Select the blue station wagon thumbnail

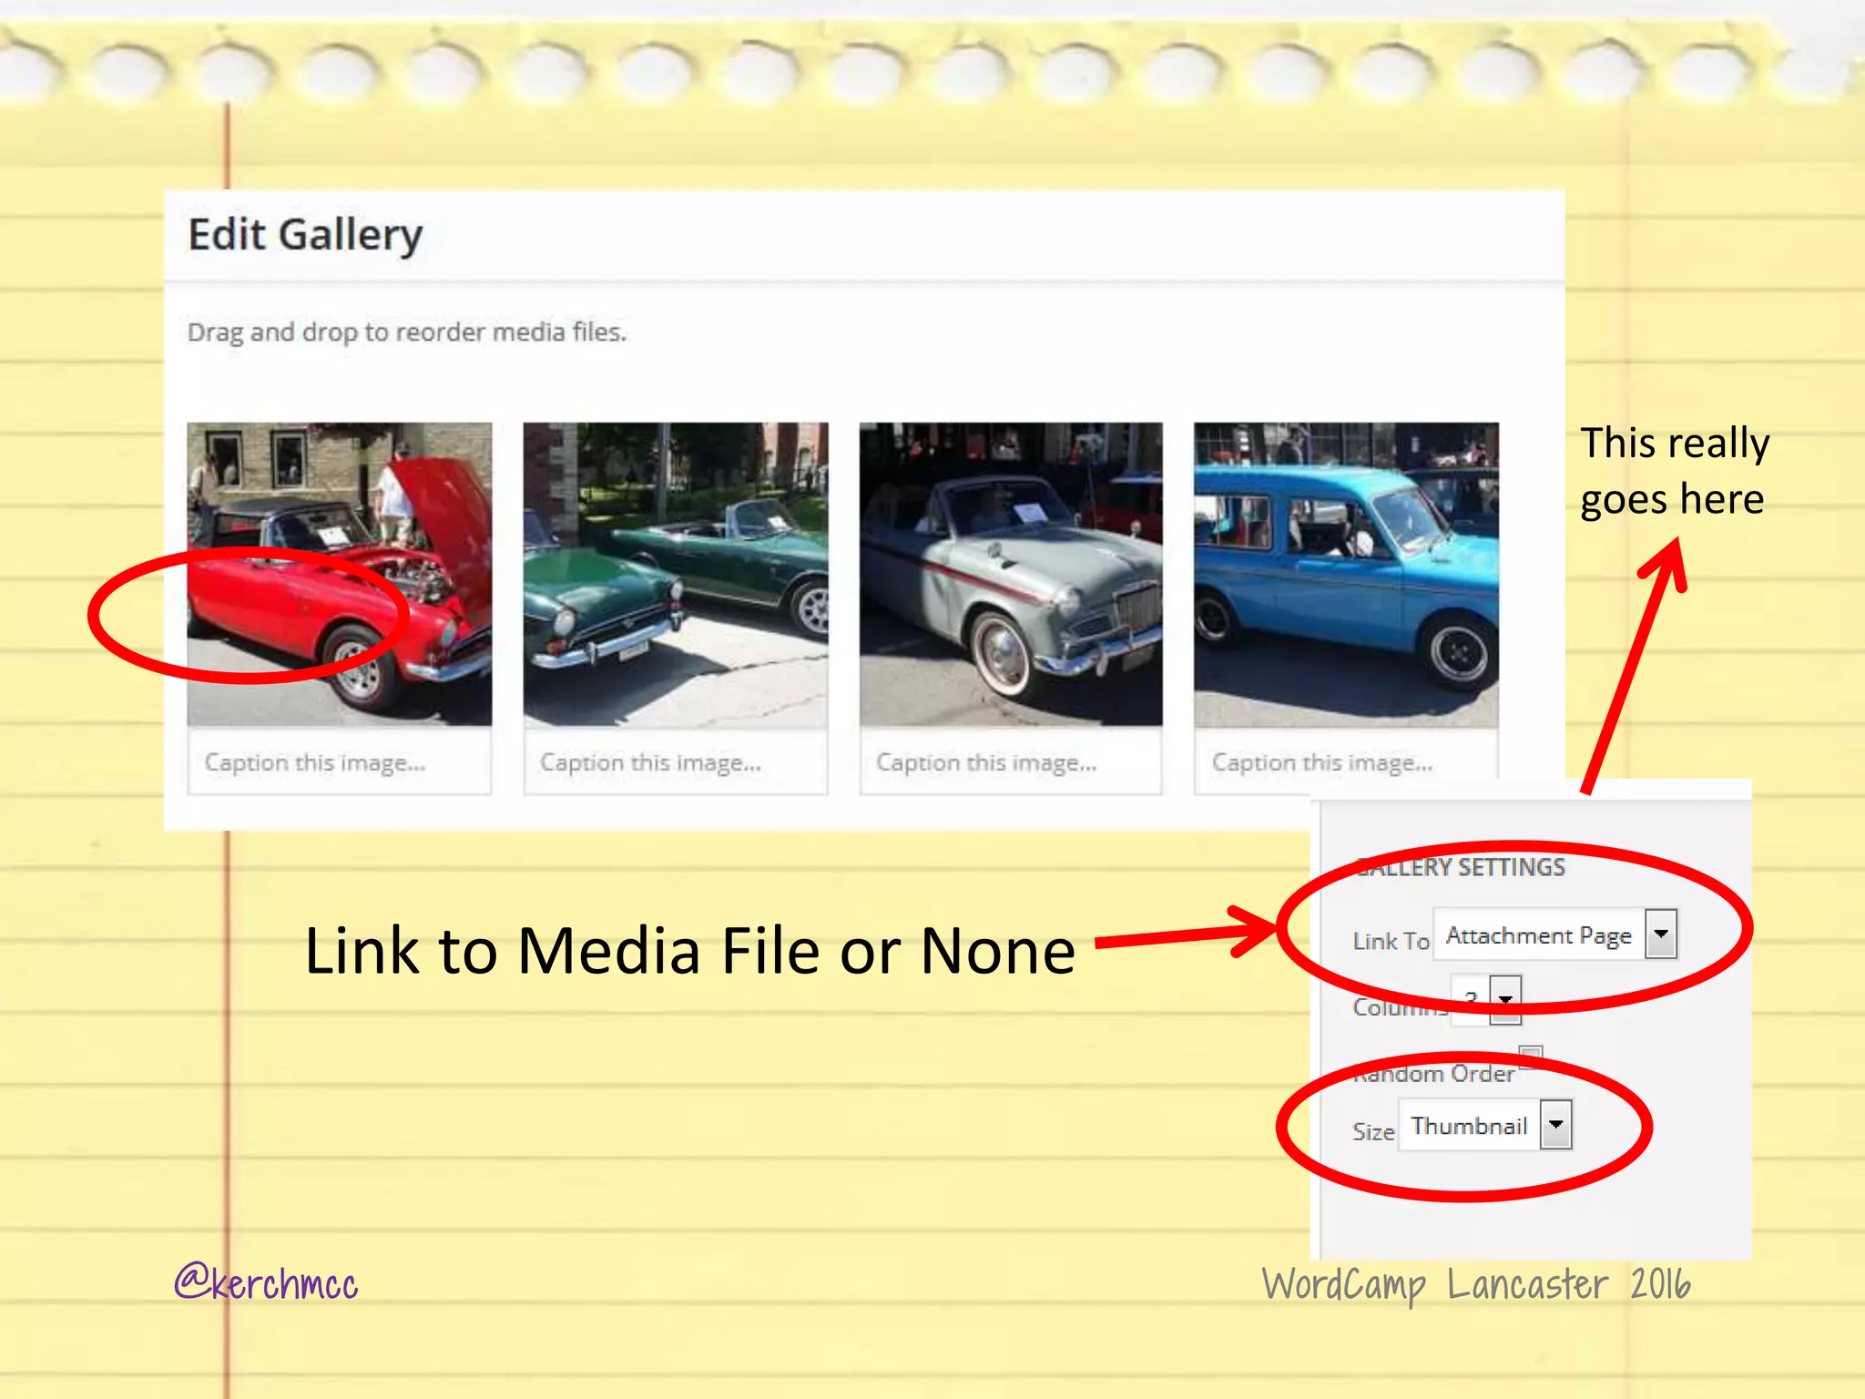1346,574
